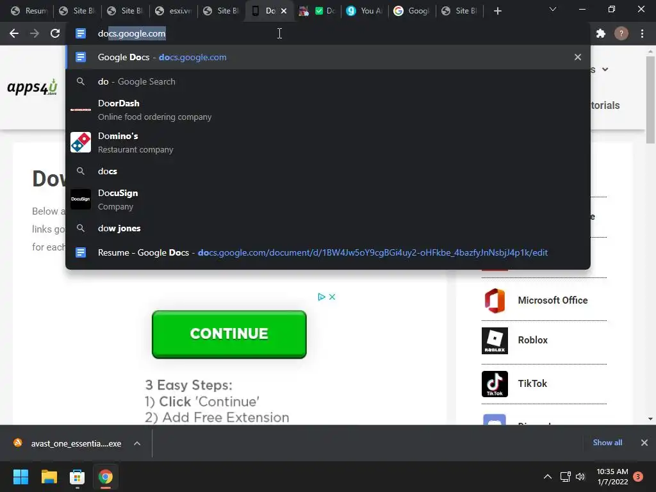Open the AdChoices triangle icon
Image resolution: width=656 pixels, height=492 pixels.
pyautogui.click(x=322, y=297)
